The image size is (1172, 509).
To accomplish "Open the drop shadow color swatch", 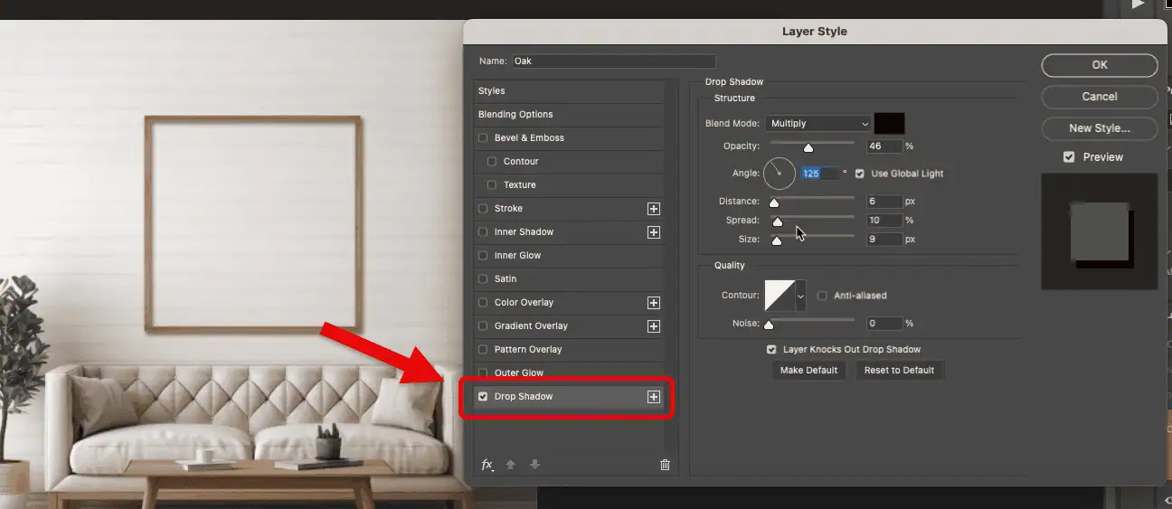I will (890, 124).
